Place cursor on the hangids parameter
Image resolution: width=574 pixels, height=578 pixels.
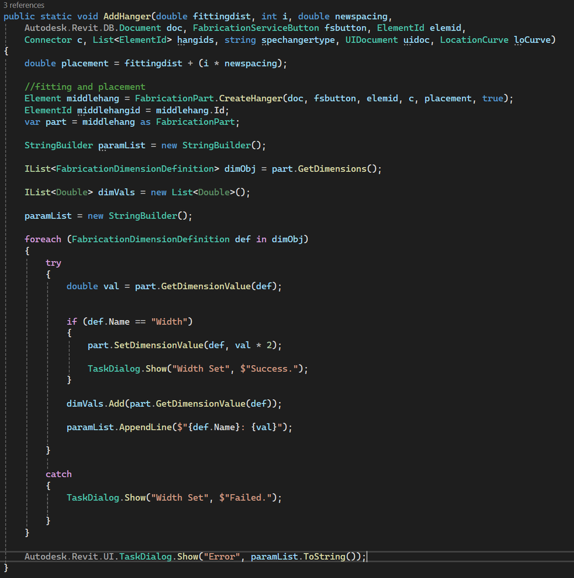pos(196,40)
